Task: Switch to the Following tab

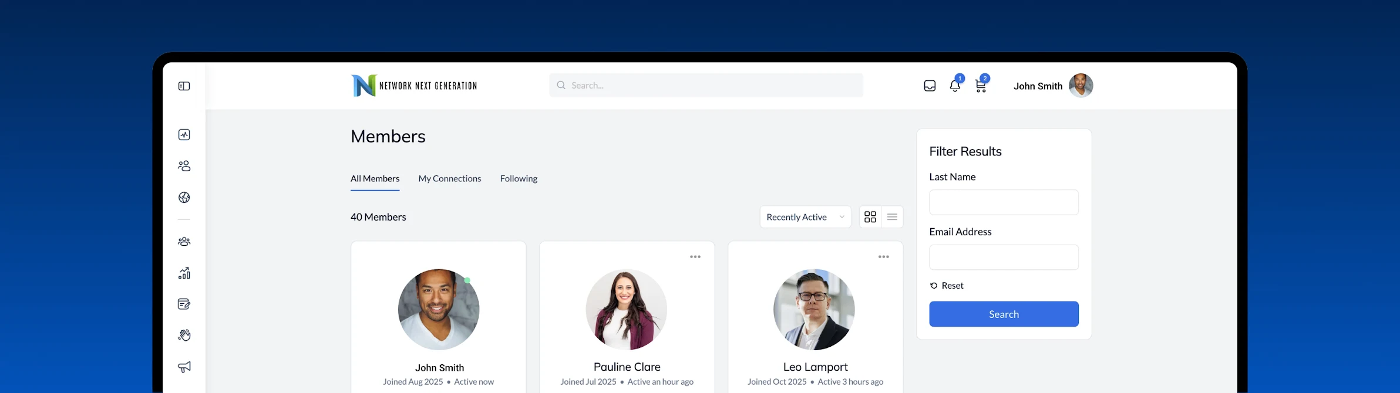Action: (519, 179)
